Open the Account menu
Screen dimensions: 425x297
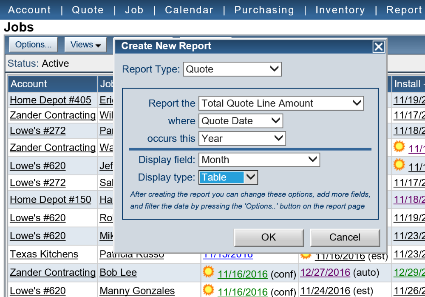pos(30,10)
